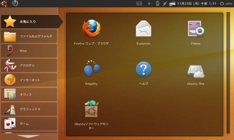Click the Swiss army knife icon
The width and height of the screenshot is (234, 140).
[10, 65]
